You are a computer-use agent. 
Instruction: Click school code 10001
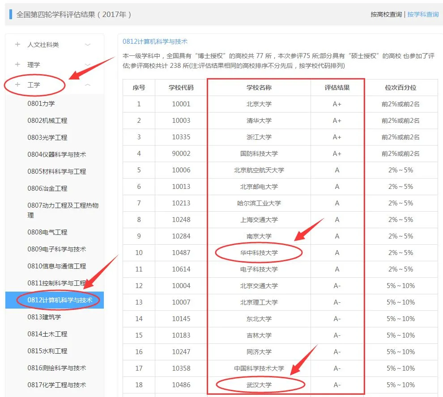[181, 104]
